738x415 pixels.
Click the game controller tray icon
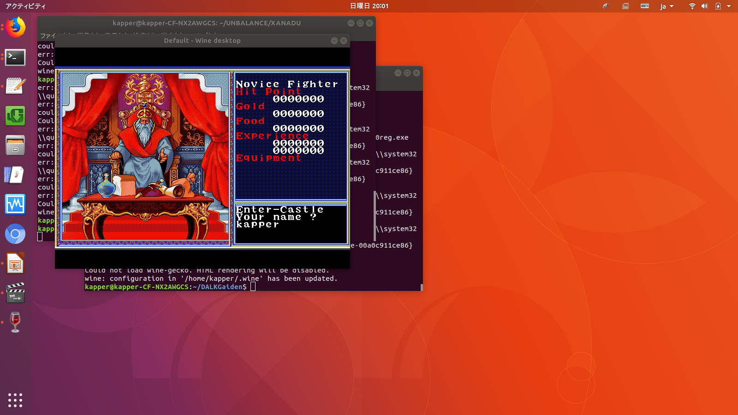tap(606, 6)
